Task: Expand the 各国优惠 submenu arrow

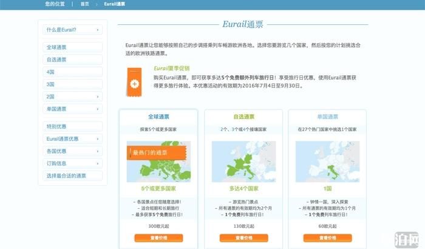Action: (98, 151)
